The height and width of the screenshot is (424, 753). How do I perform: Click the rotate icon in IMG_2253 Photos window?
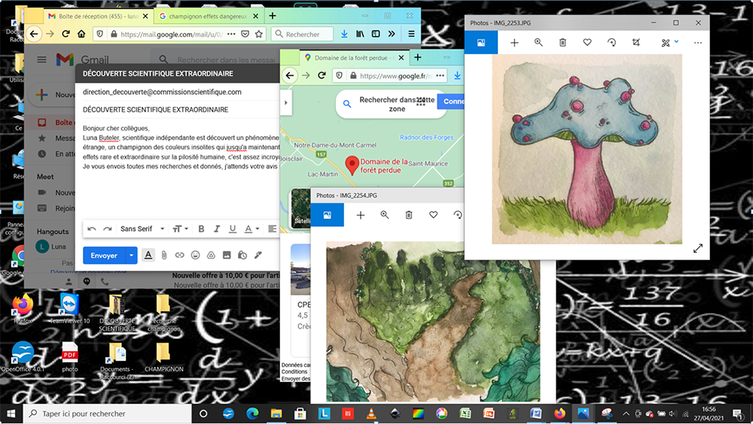[x=611, y=43]
